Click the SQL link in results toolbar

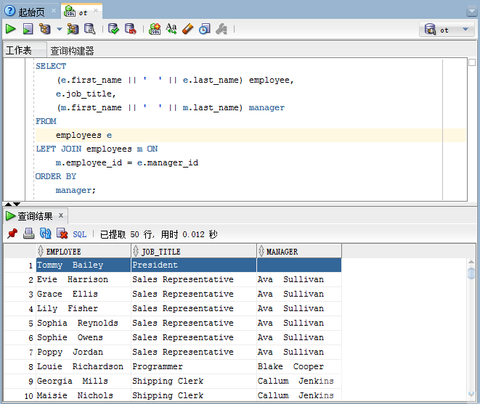79,234
